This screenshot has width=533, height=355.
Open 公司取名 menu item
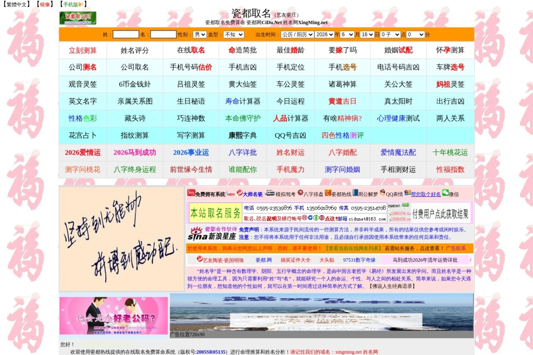click(135, 67)
